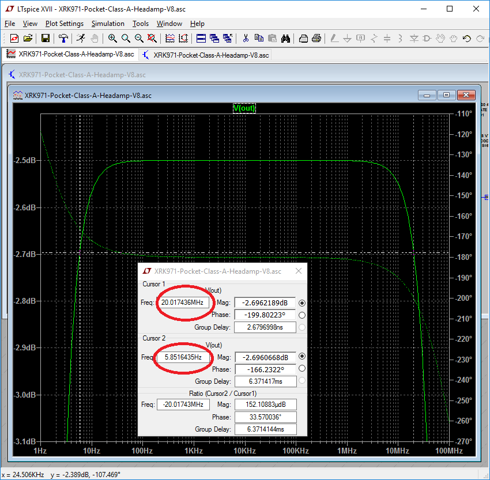Click the V(out) trace label
Screen dimensions: 490x480
(244, 108)
